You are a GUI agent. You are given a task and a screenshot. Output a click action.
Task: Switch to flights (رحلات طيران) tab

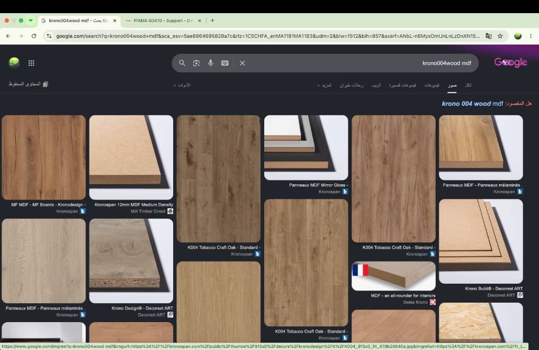(351, 85)
